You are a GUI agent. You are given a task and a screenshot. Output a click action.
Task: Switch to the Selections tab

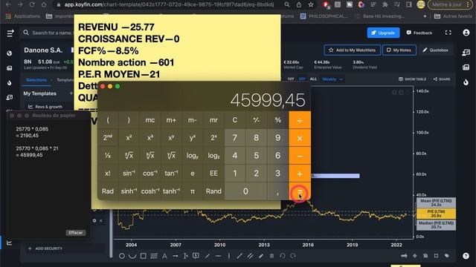36,80
